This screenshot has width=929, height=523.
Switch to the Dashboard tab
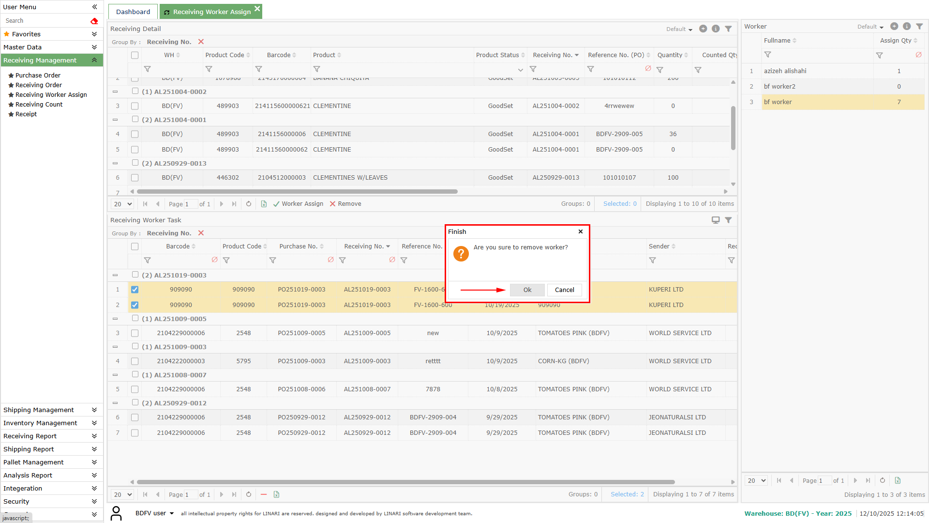(133, 12)
